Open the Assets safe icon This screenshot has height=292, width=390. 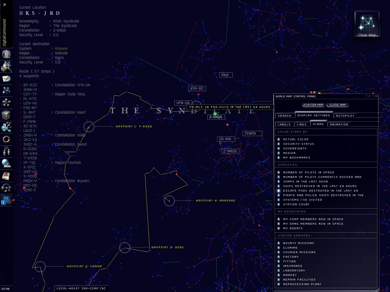(6, 115)
